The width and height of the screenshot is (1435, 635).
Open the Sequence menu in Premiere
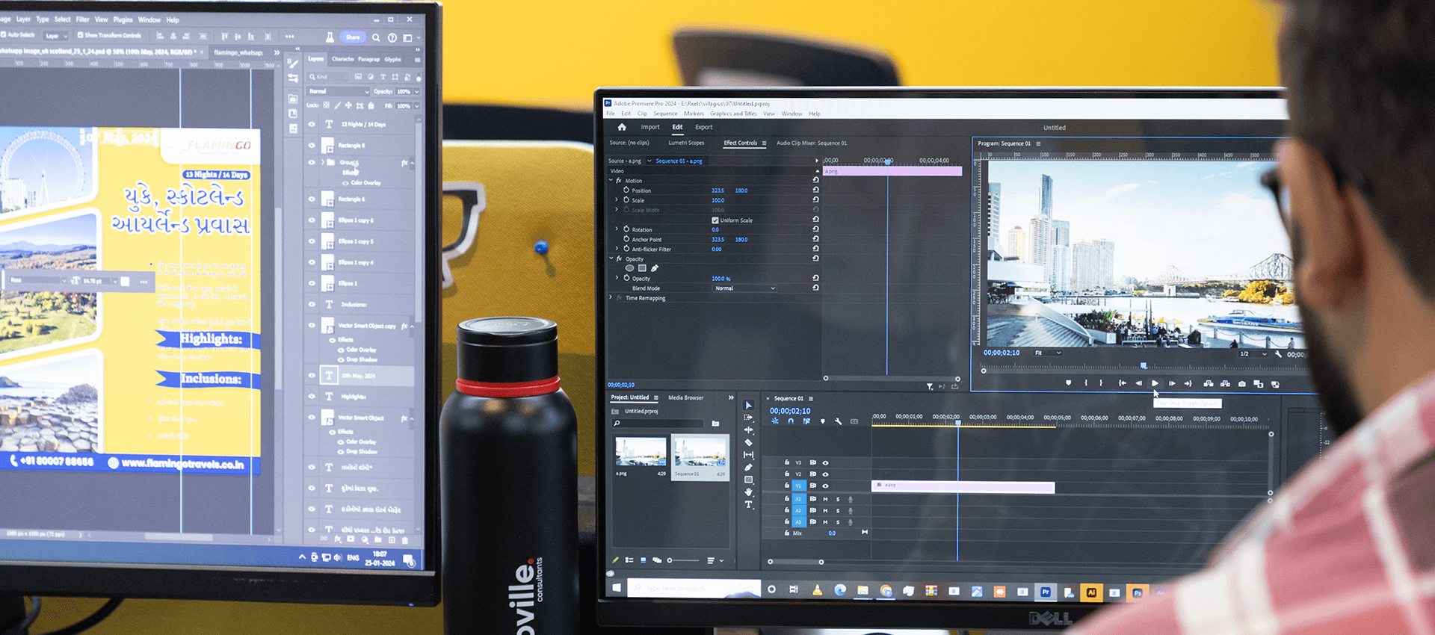[665, 114]
